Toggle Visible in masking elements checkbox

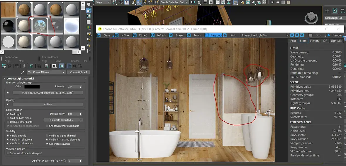(x=47, y=140)
